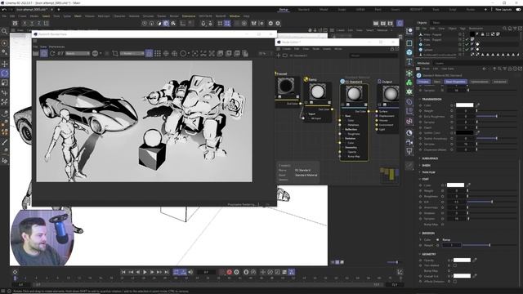Viewport: 523px width, 294px height.
Task: Open the Select menu in main menu bar
Action: [x=46, y=16]
